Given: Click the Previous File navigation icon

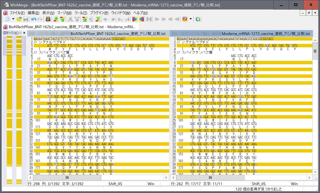Looking at the screenshot, I should point(163,19).
